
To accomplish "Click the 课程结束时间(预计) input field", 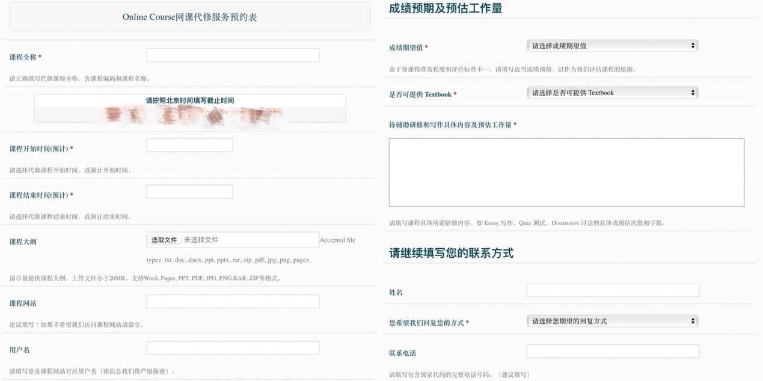I will tap(189, 191).
